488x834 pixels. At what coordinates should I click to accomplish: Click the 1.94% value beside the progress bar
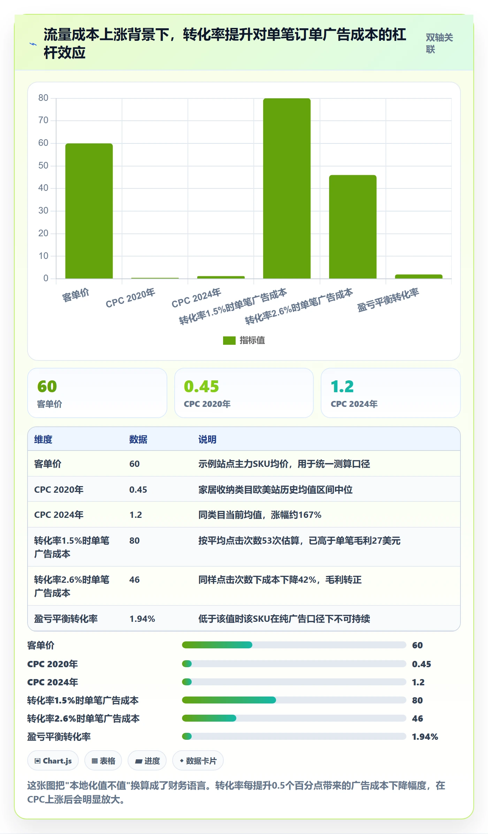(425, 737)
